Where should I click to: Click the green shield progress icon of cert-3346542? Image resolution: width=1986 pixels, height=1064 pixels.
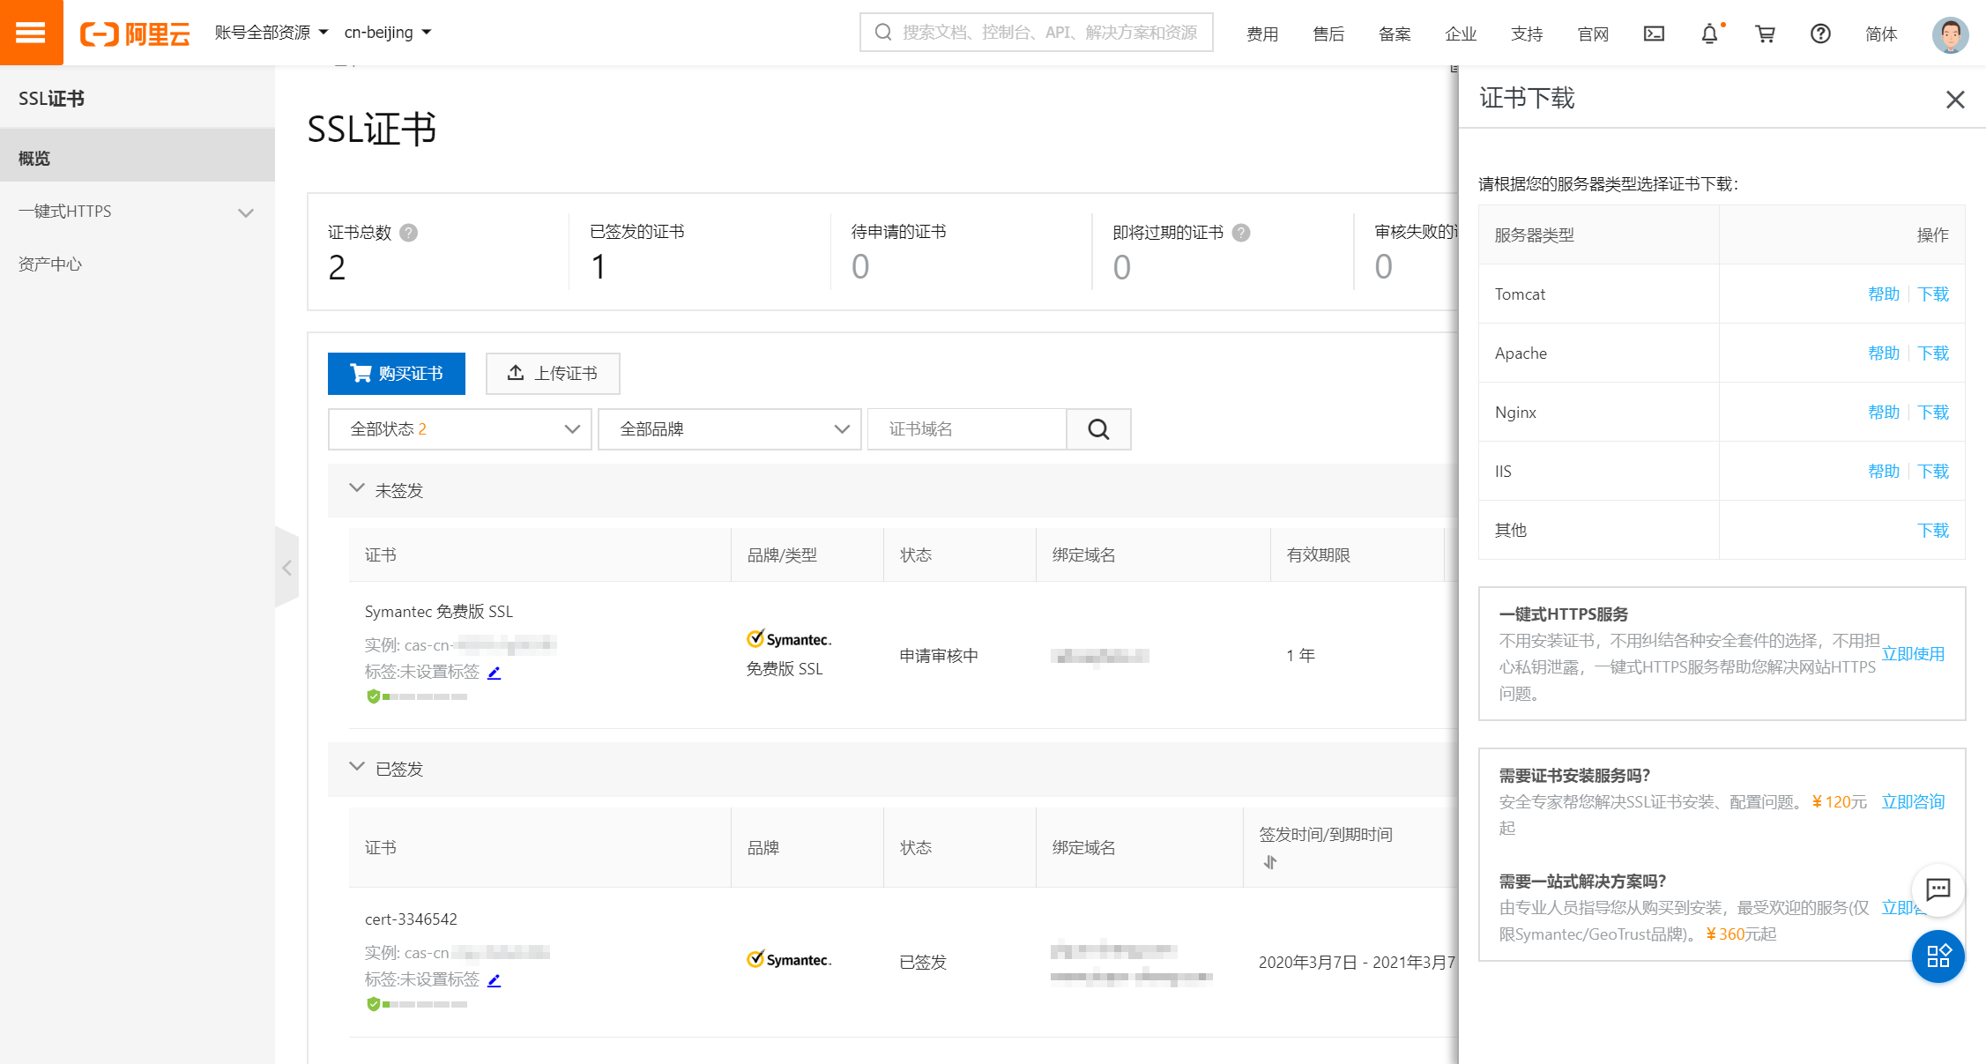[374, 1004]
